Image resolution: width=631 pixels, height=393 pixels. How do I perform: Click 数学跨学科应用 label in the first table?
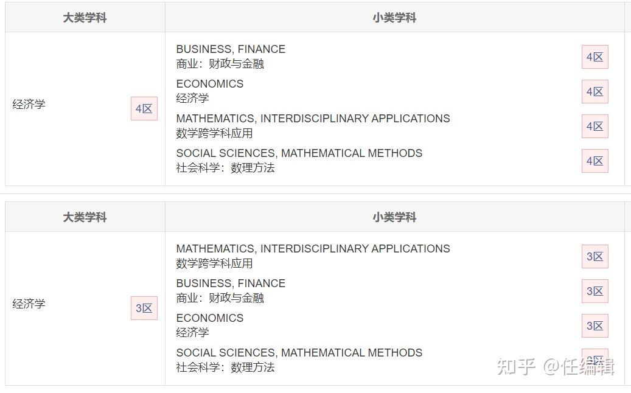(x=214, y=133)
